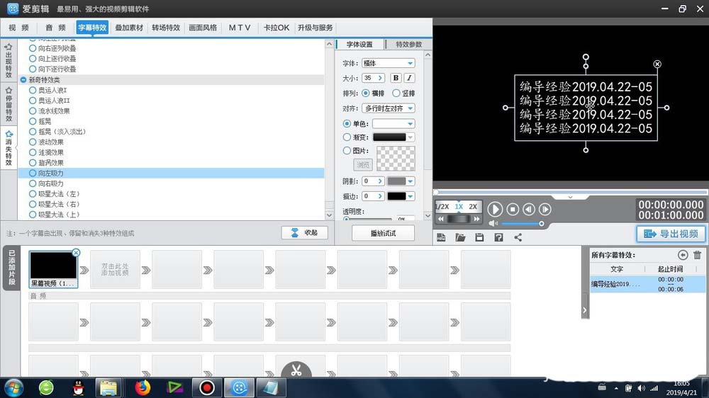Click the 双击此处添加视频 slot
Viewport: 709px width, 398px height.
[115, 270]
